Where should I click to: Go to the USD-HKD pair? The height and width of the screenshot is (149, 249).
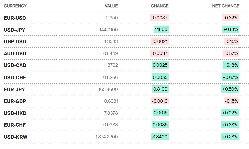point(15,113)
